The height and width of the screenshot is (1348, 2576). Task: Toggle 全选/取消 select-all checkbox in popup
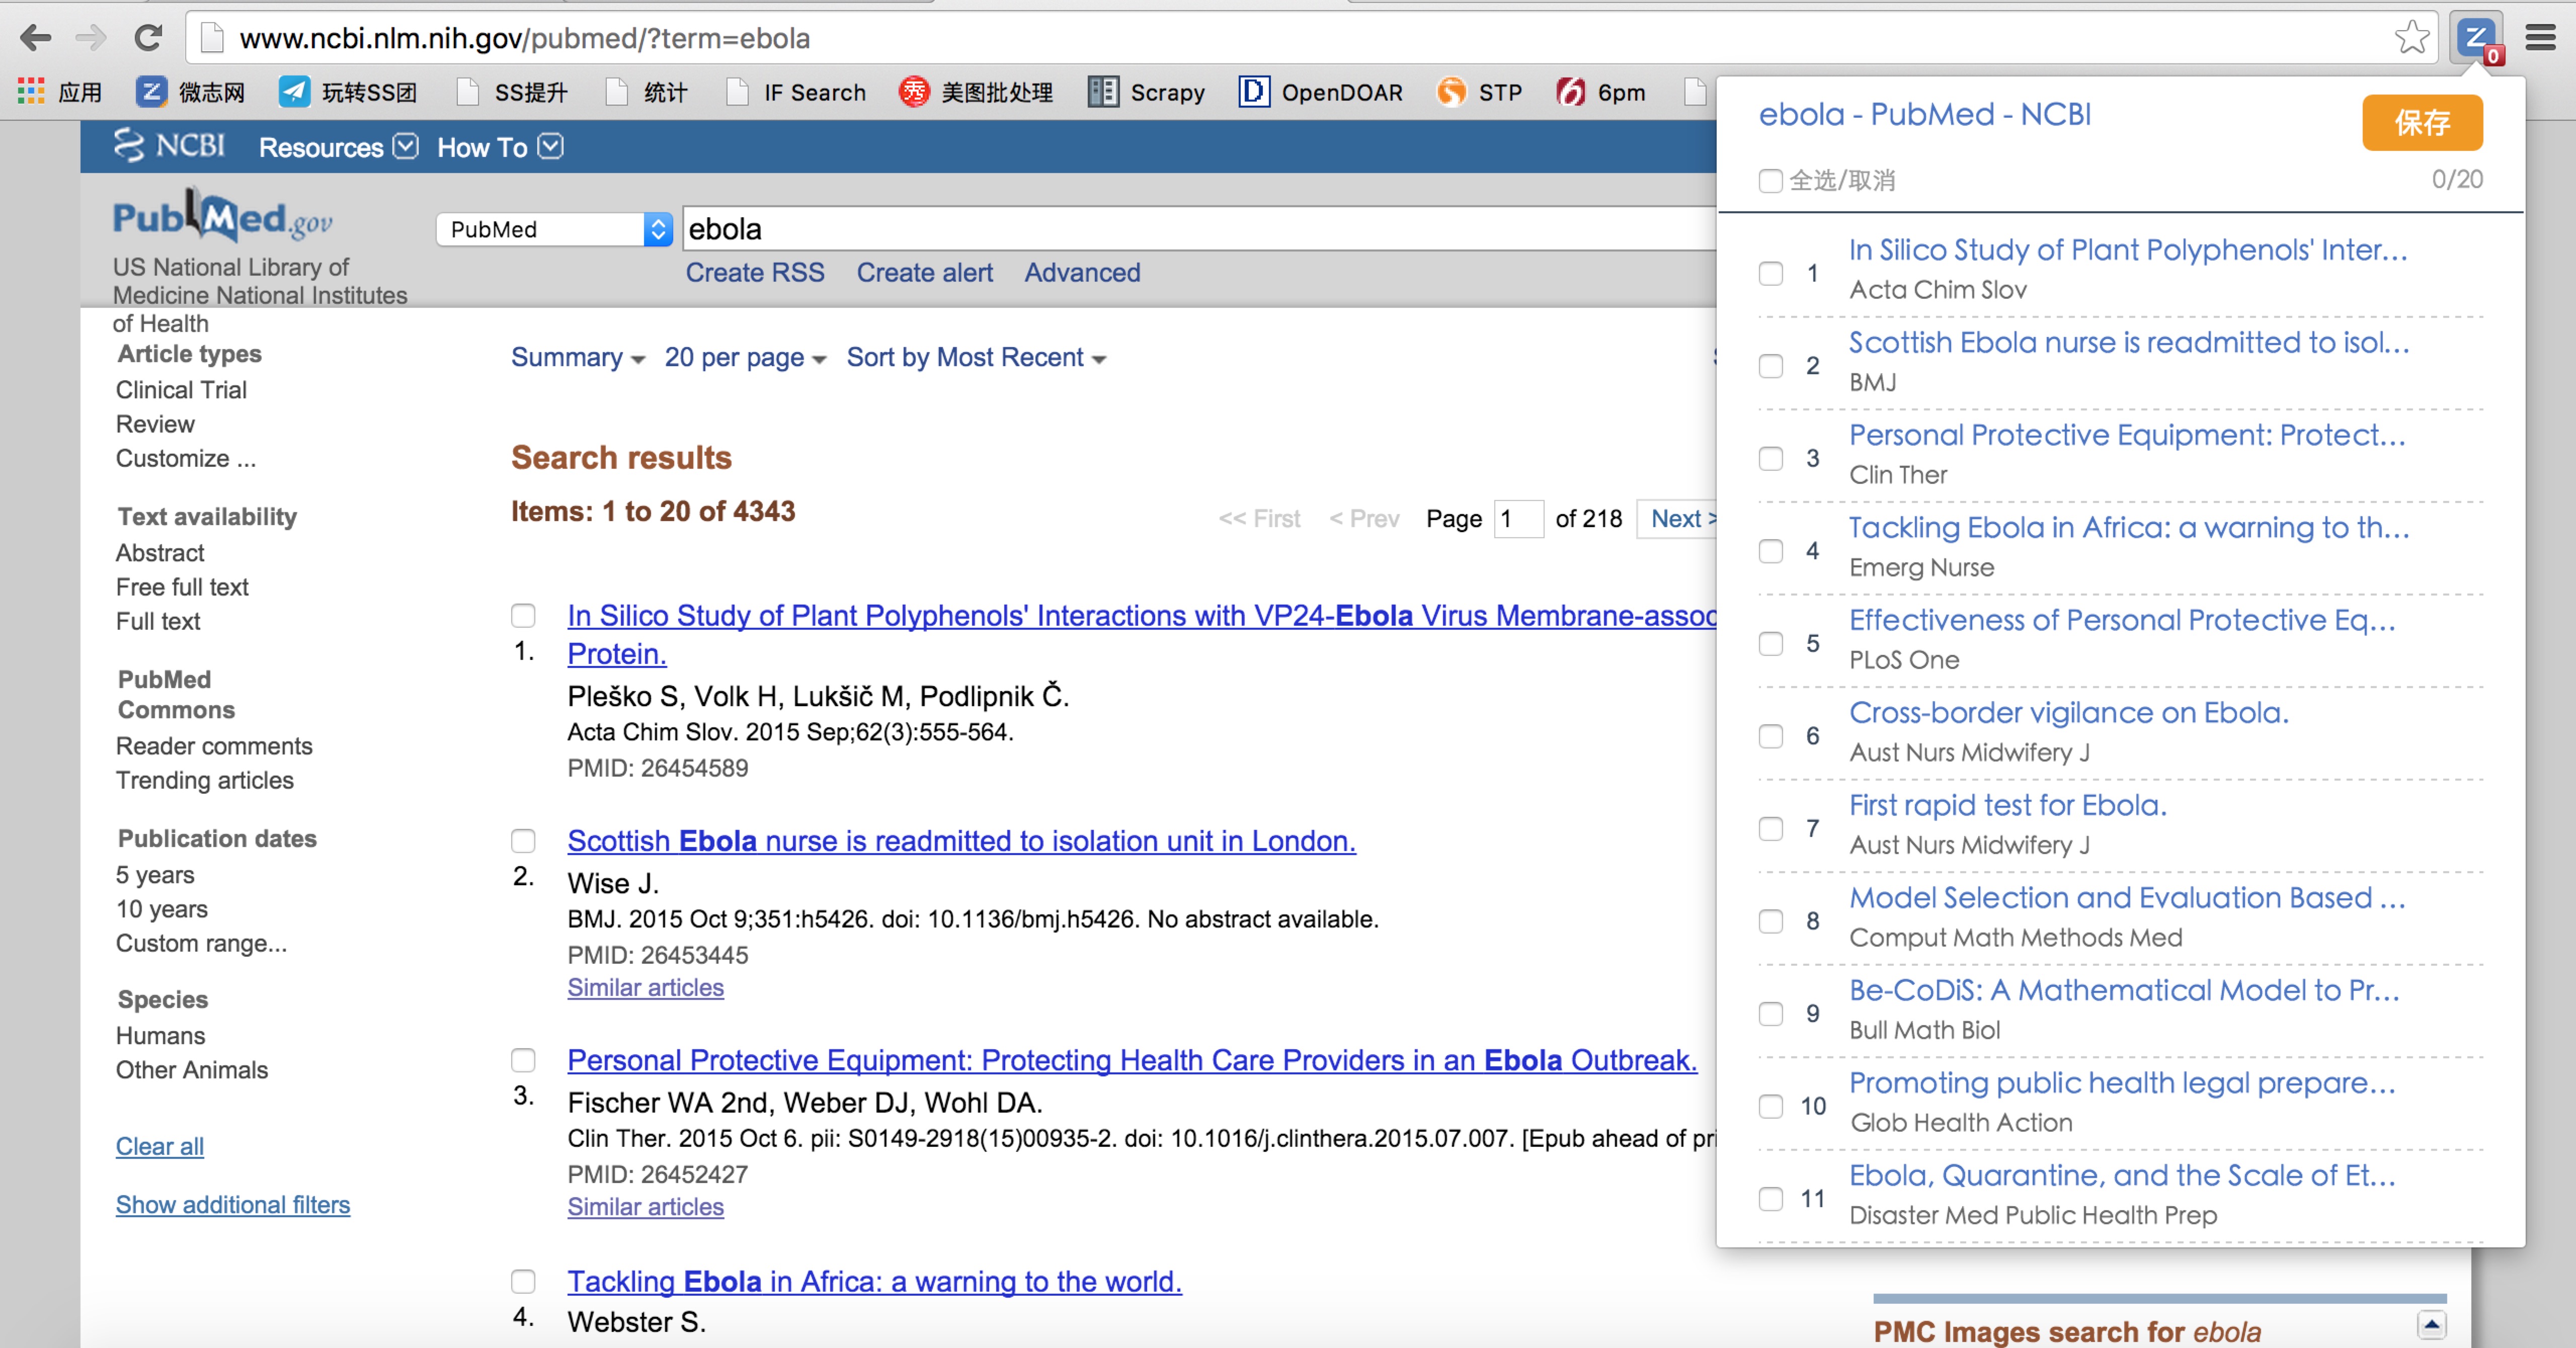(1770, 181)
